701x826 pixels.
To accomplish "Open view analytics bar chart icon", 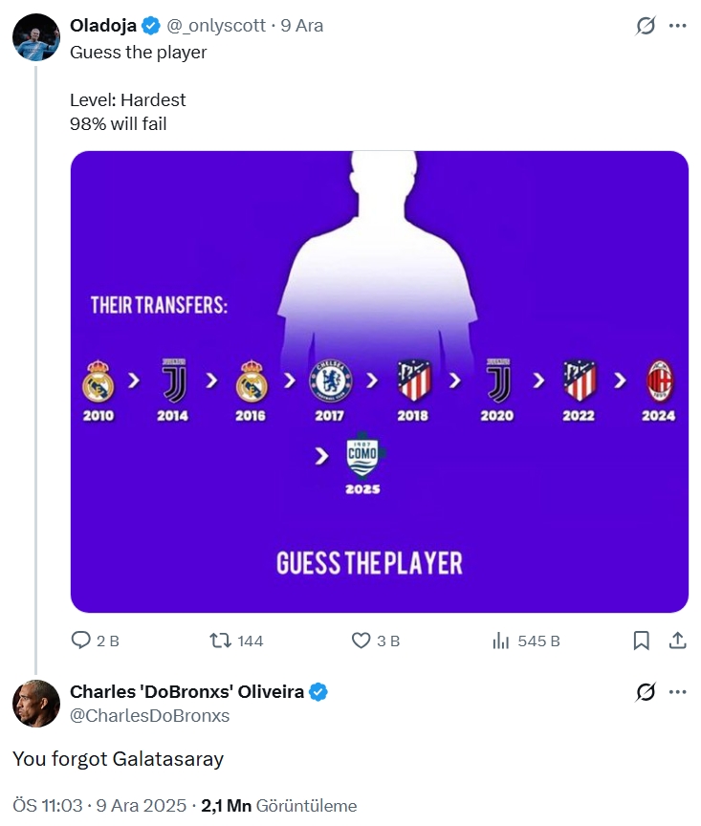I will click(x=500, y=641).
